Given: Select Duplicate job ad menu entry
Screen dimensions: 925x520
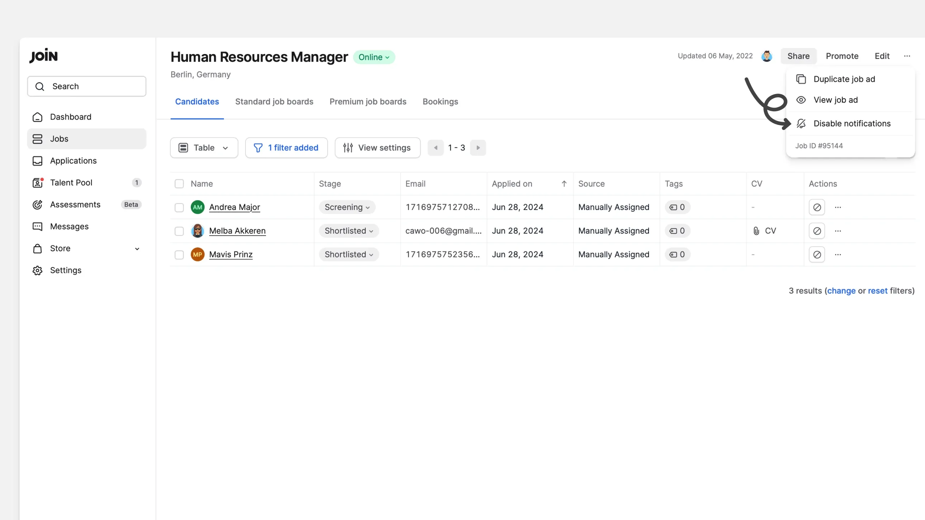Looking at the screenshot, I should pos(851,79).
